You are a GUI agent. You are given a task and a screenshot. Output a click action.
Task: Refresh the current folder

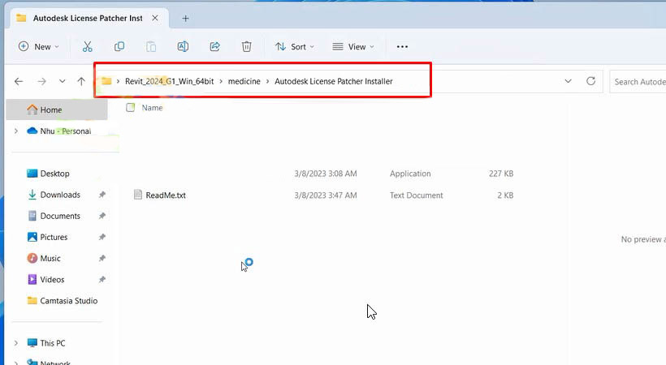pos(590,81)
